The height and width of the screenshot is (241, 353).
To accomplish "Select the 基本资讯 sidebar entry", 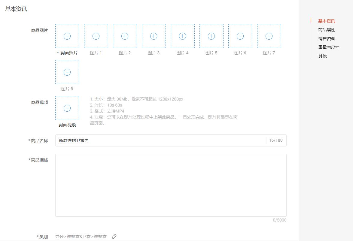I will [326, 21].
